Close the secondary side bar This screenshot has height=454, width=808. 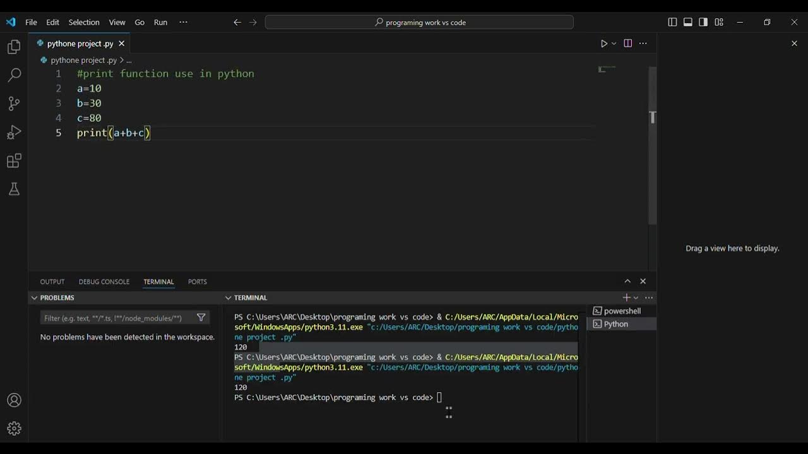tap(794, 44)
